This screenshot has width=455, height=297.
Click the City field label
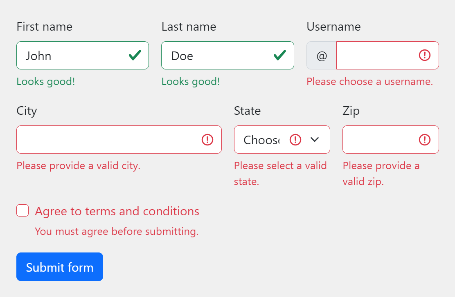click(x=27, y=111)
